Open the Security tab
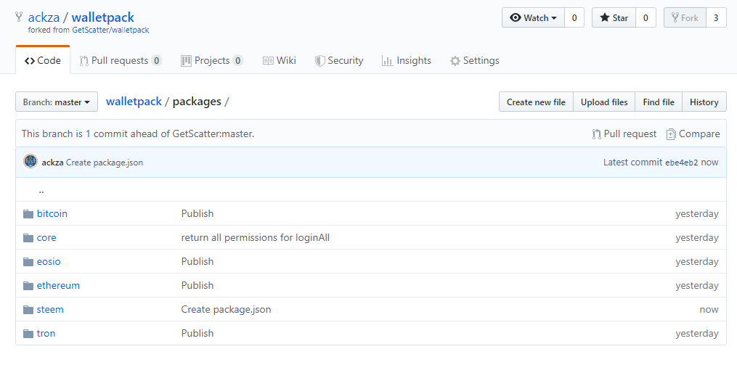 339,60
